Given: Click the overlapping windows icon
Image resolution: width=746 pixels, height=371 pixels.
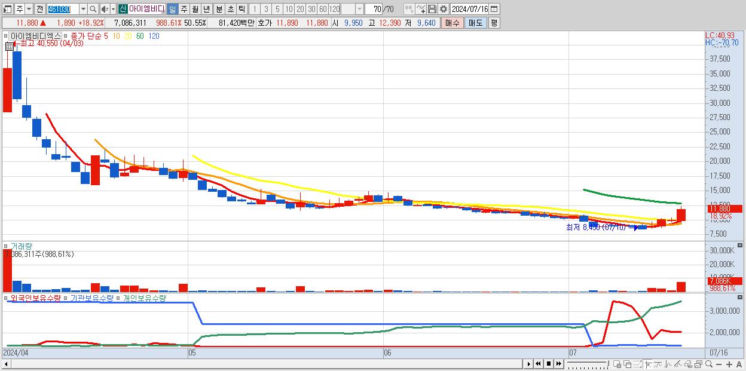Looking at the screenshot, I should [x=628, y=364].
